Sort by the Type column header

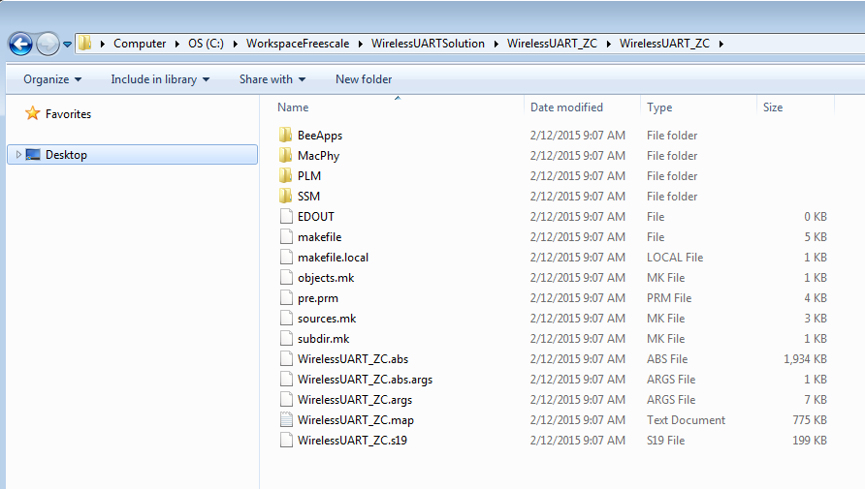point(659,107)
